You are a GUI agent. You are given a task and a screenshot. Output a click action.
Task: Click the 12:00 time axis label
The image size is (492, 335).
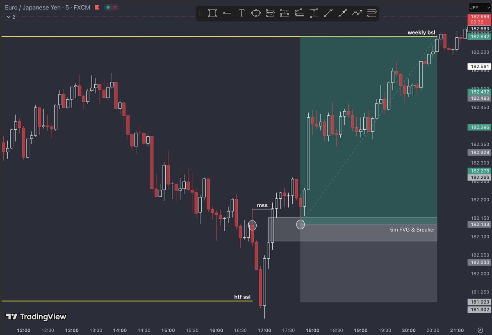(24, 330)
